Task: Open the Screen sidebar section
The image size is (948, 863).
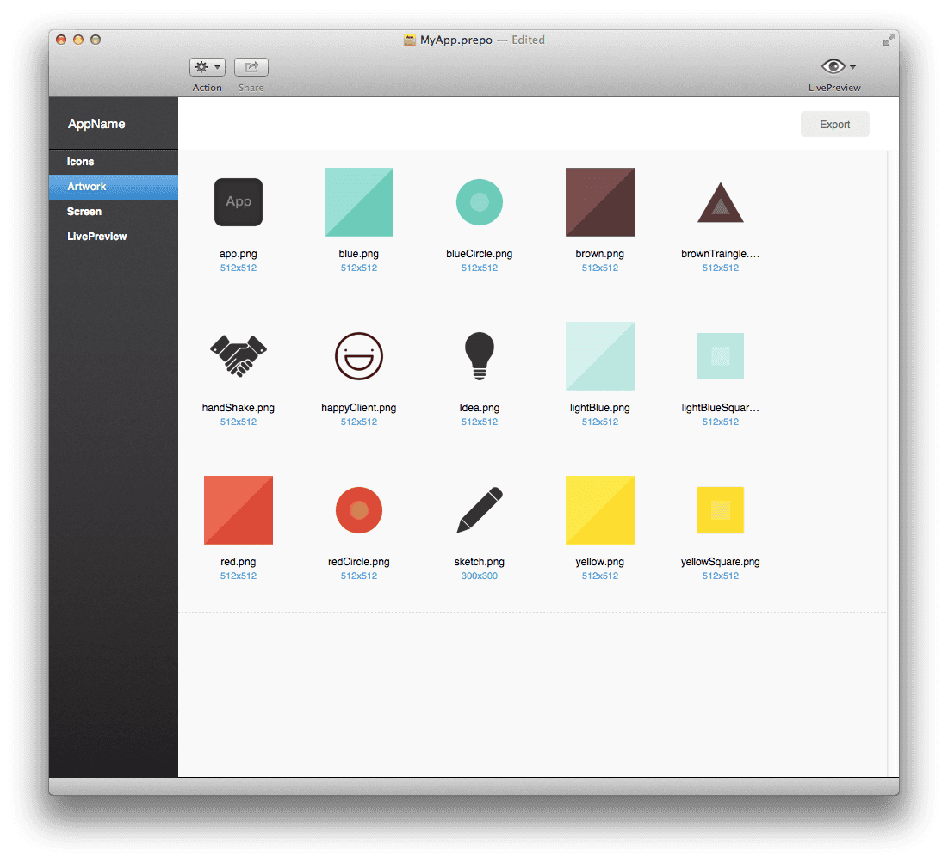Action: click(114, 212)
